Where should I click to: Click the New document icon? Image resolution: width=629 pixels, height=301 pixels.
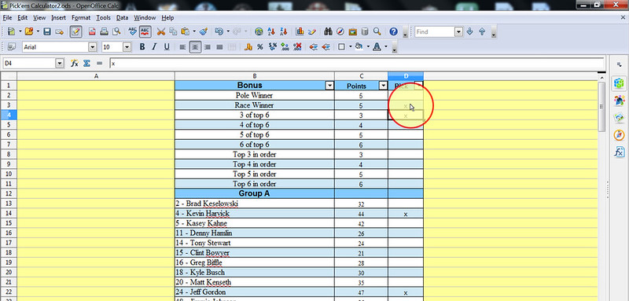click(12, 31)
